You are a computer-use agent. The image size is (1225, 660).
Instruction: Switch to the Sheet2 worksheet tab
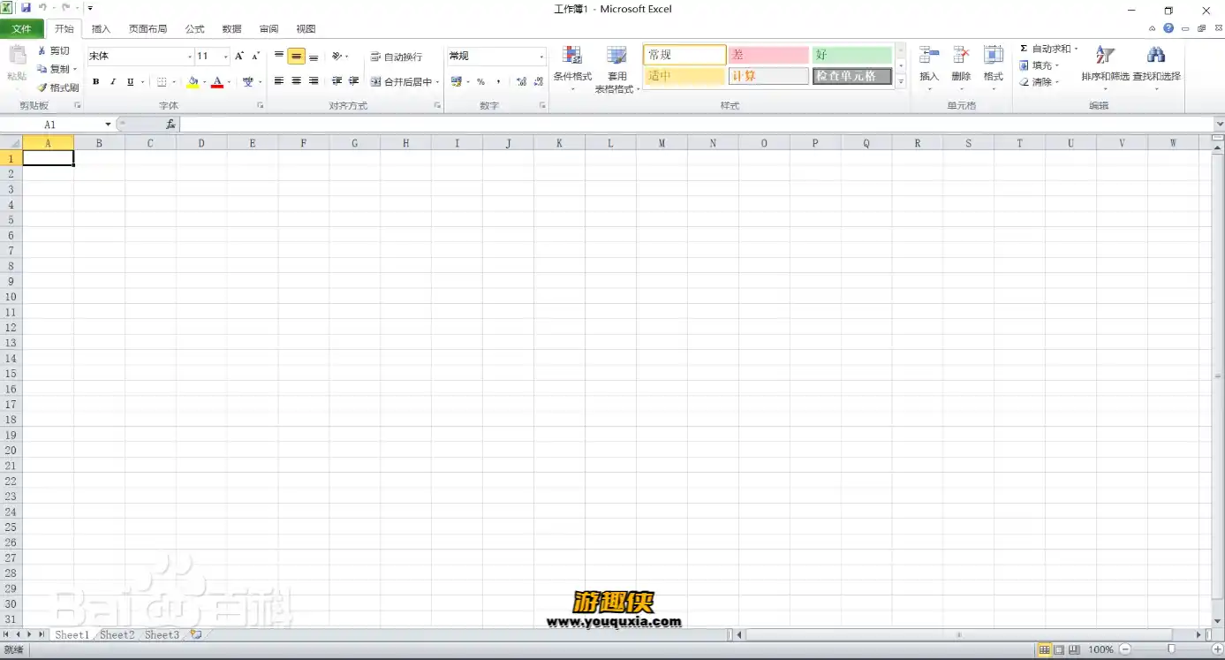point(117,634)
